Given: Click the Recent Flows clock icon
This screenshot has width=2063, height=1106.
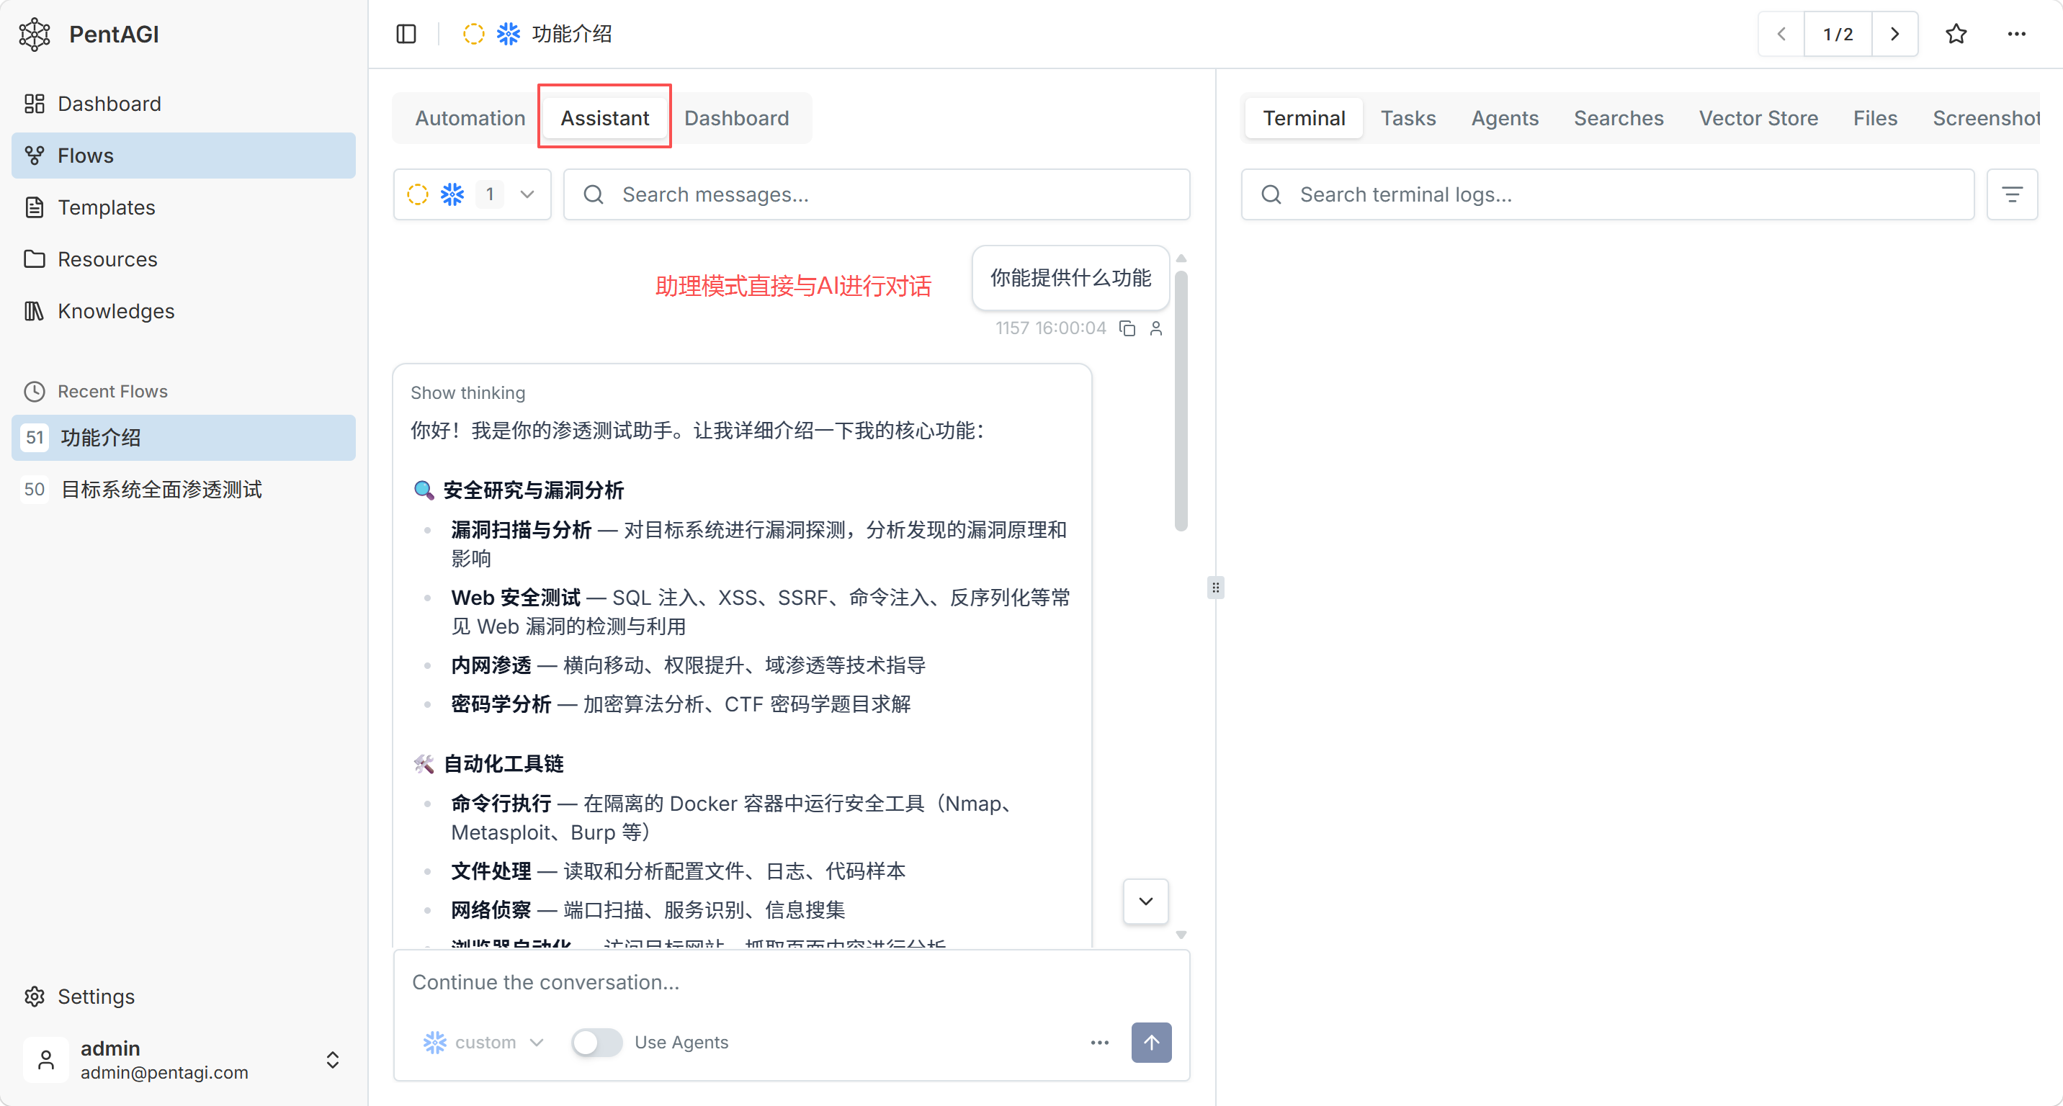Looking at the screenshot, I should point(35,391).
